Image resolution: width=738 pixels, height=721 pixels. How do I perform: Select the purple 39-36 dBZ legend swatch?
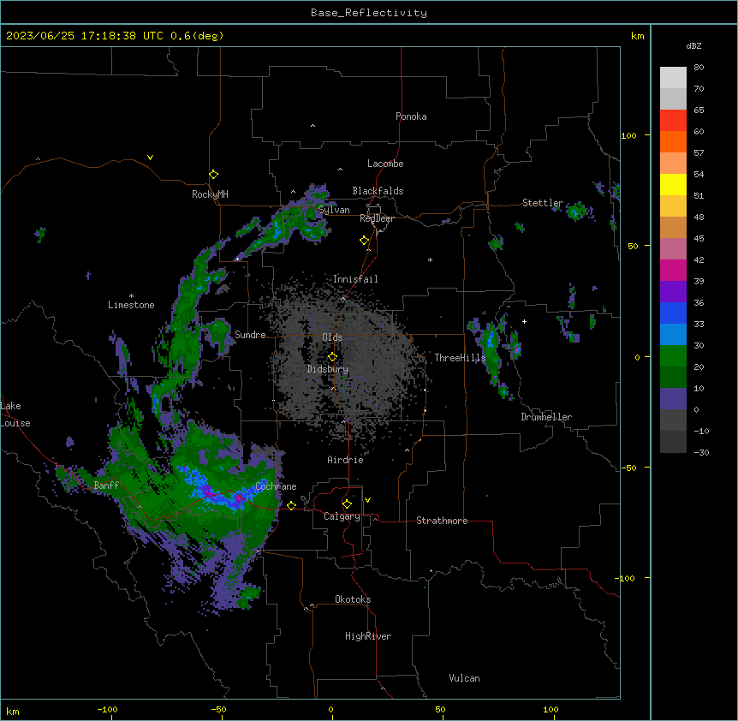click(x=673, y=292)
